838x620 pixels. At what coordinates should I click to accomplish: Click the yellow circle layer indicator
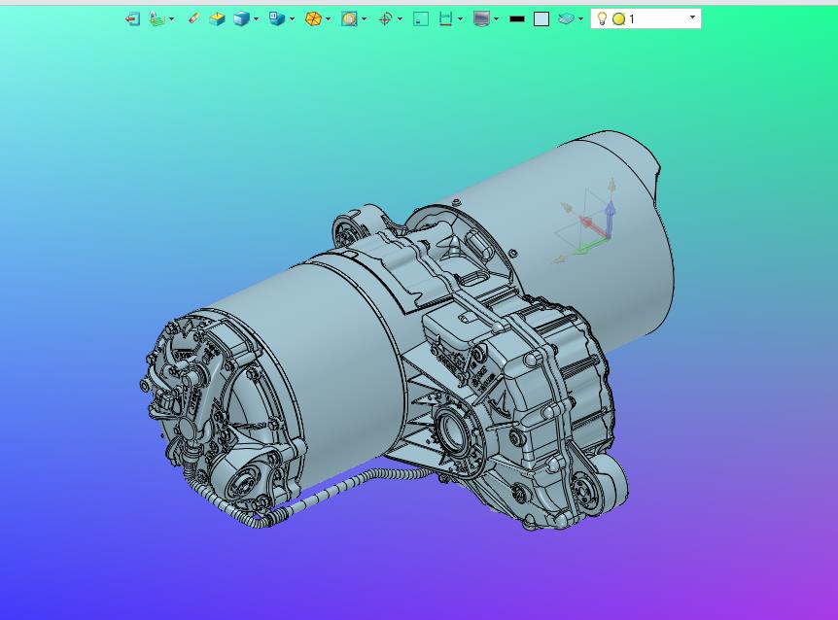tap(618, 19)
